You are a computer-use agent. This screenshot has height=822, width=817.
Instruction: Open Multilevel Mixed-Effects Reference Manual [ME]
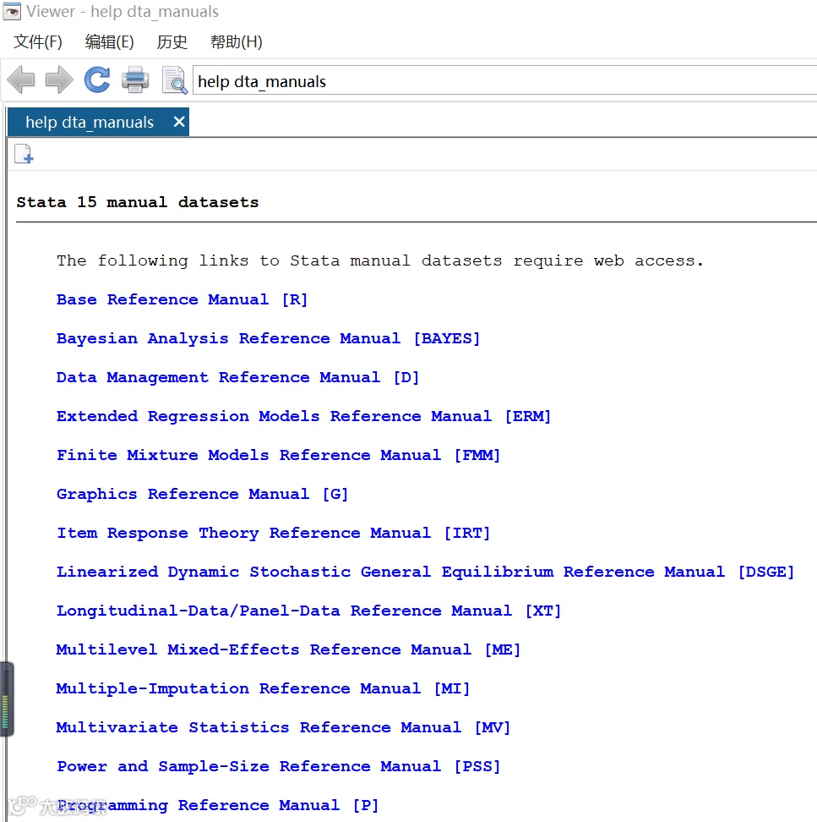coord(289,649)
